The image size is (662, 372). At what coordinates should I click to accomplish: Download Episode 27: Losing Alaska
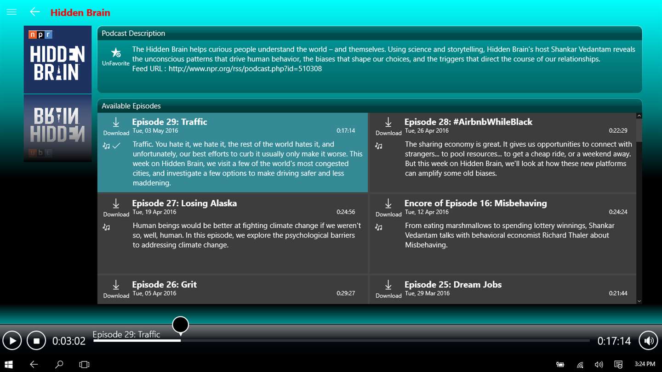pyautogui.click(x=116, y=208)
